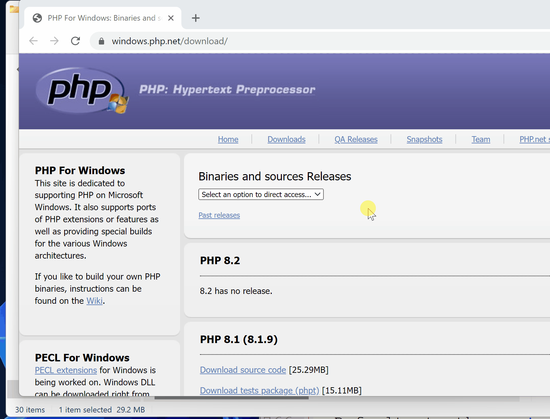Open the Wiki link
This screenshot has height=419, width=550.
pyautogui.click(x=94, y=301)
